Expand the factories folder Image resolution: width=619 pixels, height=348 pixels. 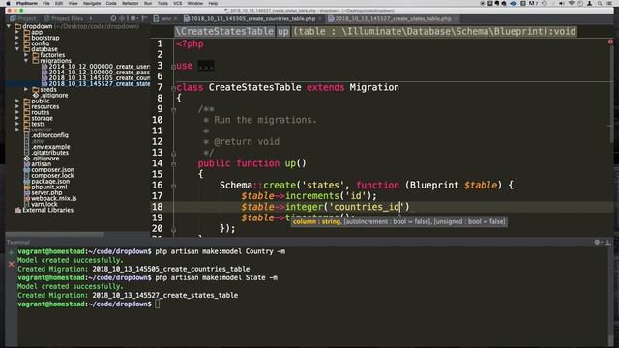(26, 55)
